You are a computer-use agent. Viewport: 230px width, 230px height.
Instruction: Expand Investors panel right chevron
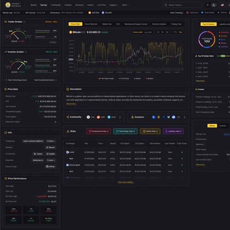pos(184,117)
